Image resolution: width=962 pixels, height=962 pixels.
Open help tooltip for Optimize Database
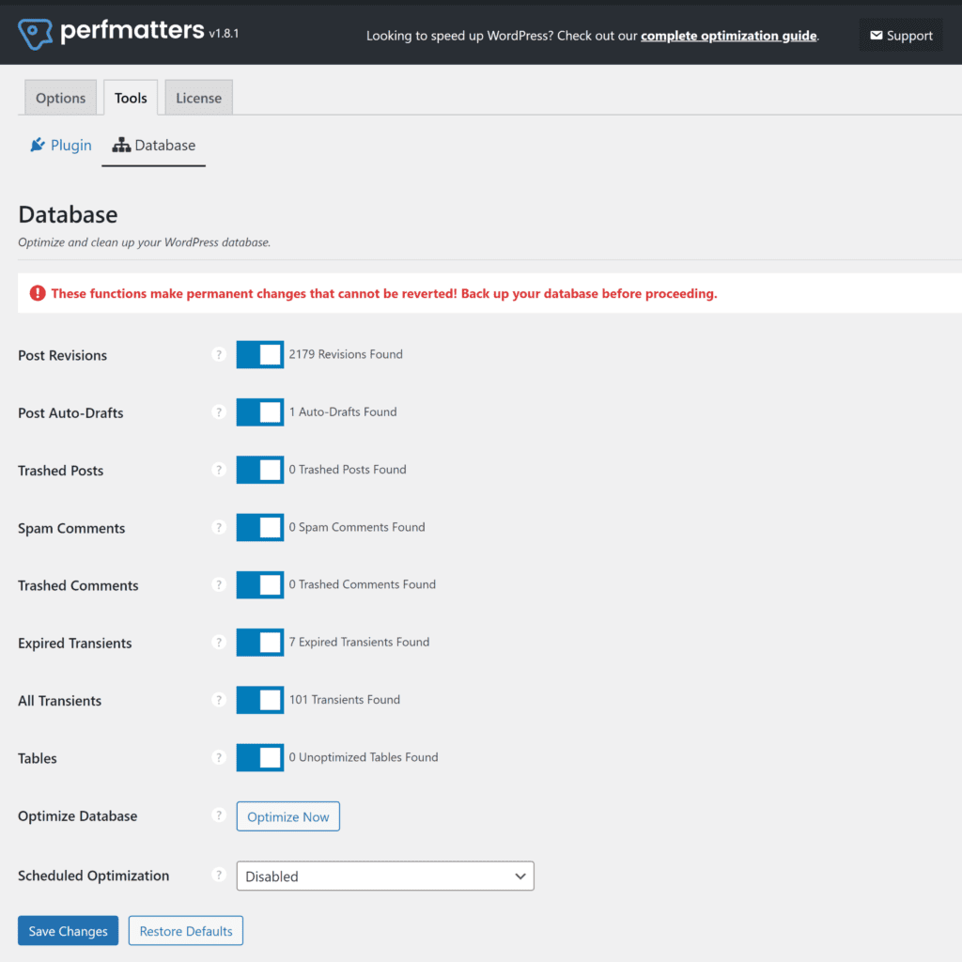point(218,815)
